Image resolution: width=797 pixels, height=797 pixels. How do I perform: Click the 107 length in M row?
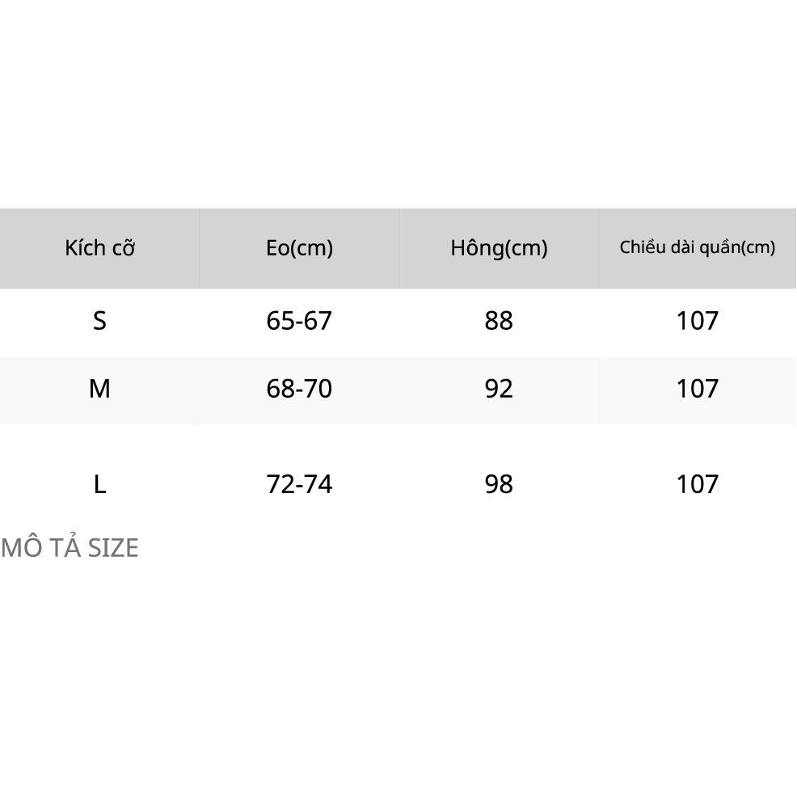697,389
